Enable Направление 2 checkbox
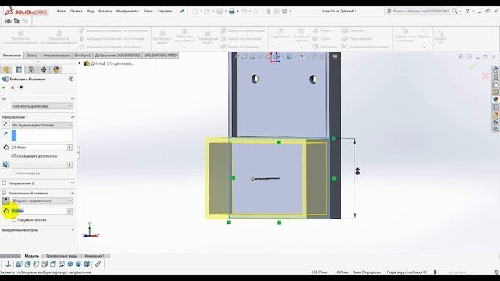This screenshot has width=500, height=281. pos(4,183)
